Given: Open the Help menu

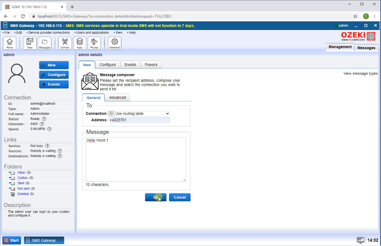Looking at the screenshot, I should click(132, 32).
